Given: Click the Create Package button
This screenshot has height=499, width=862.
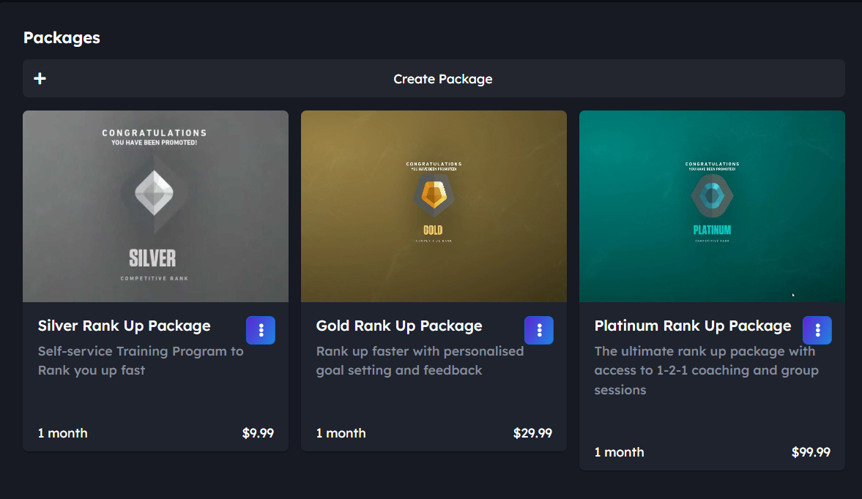Looking at the screenshot, I should tap(442, 79).
